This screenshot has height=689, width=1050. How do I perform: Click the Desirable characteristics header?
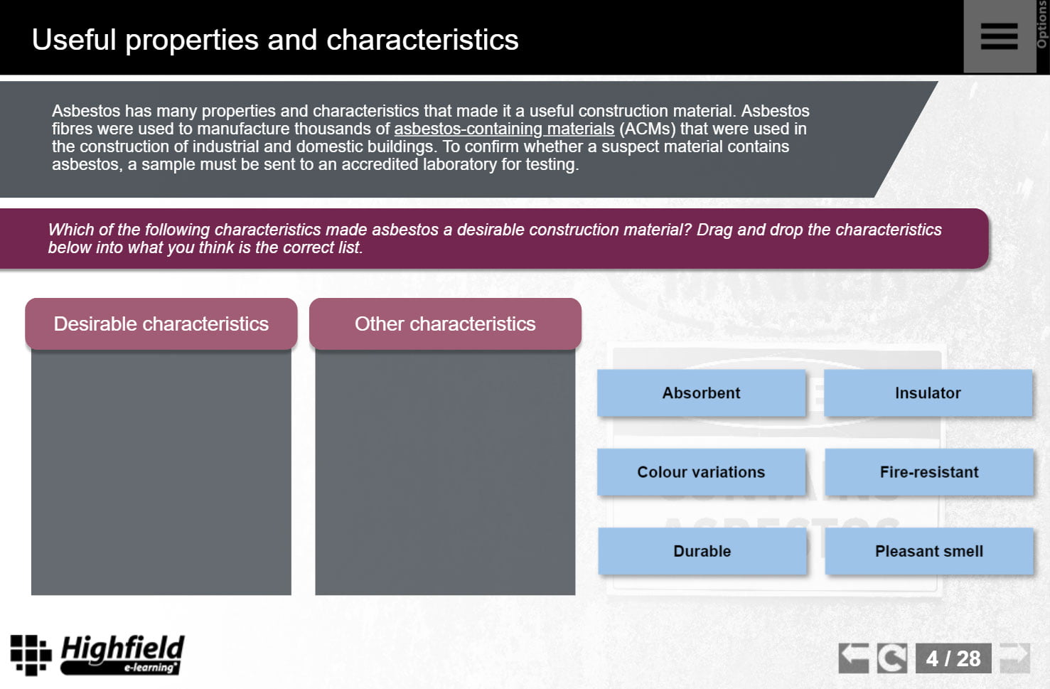click(x=161, y=324)
